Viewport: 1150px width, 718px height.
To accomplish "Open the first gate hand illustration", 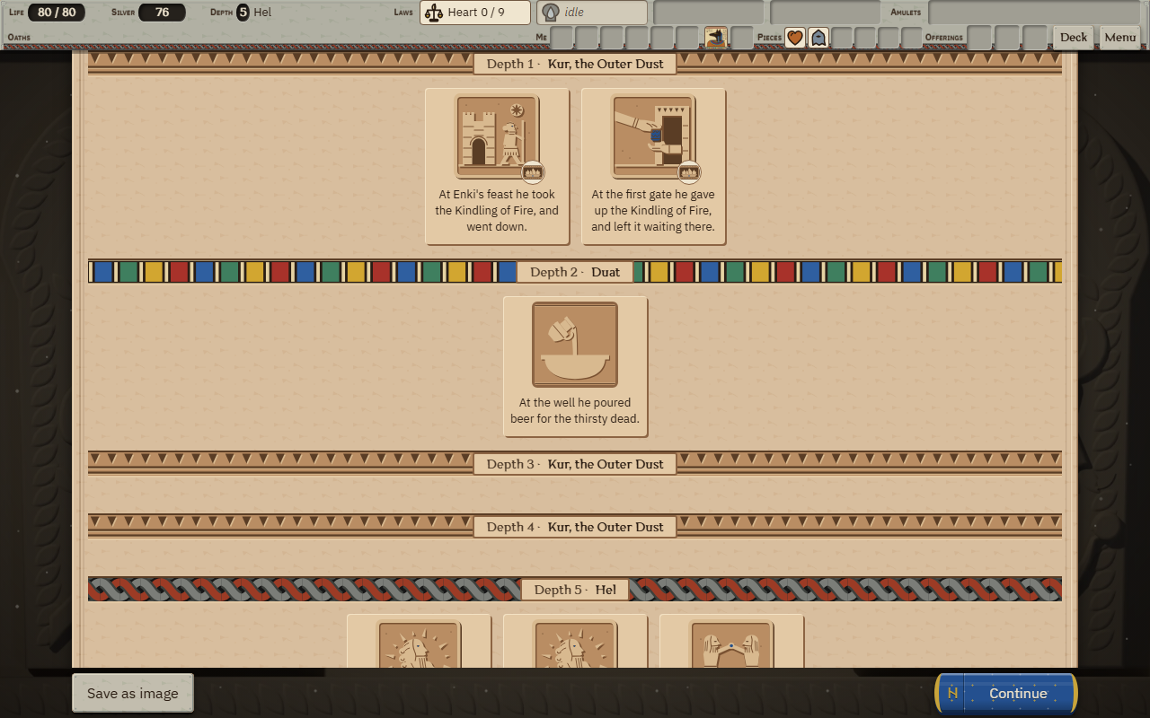I will 653,136.
